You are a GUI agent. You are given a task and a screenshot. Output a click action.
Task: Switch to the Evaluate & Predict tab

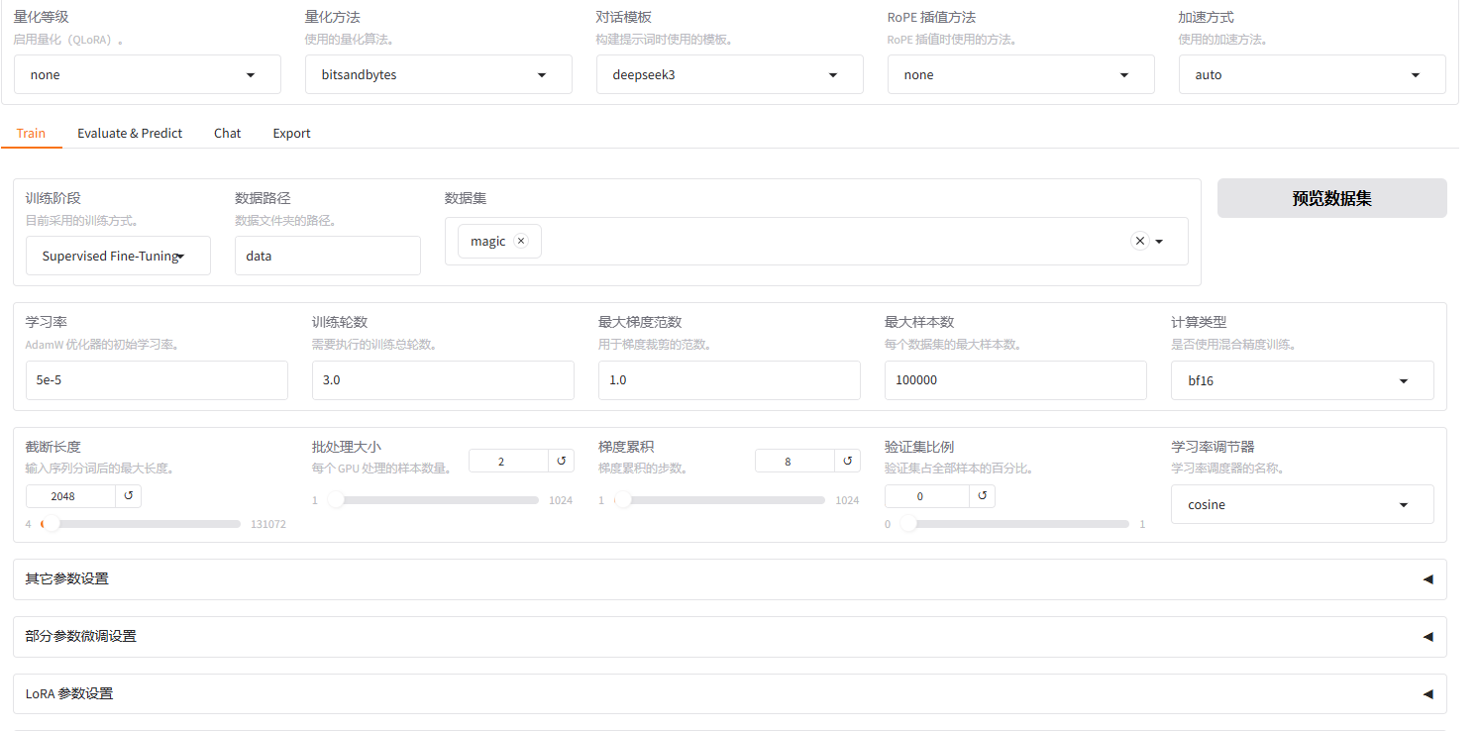130,133
